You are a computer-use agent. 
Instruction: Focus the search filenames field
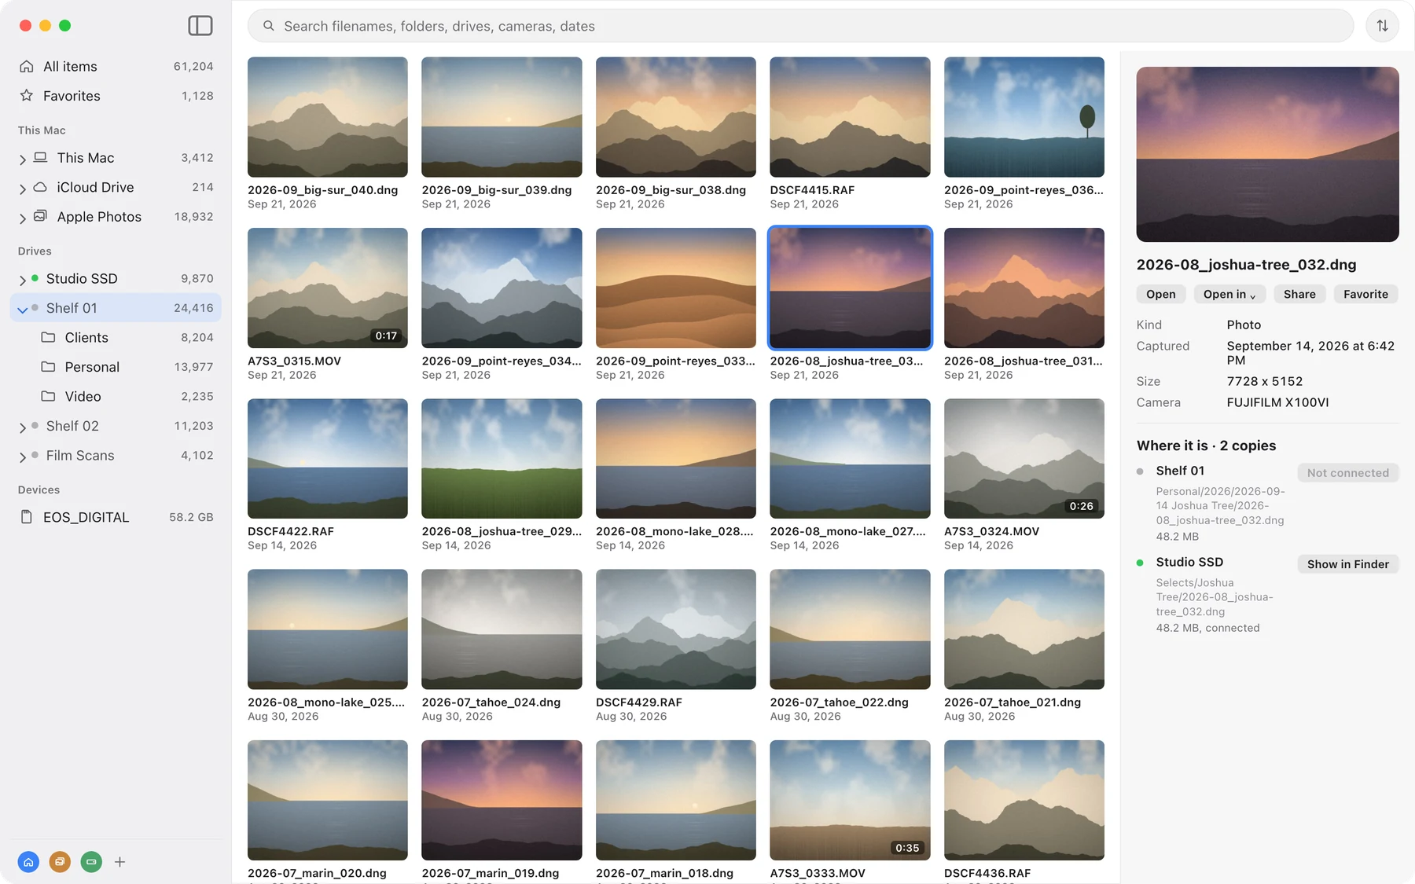point(800,26)
